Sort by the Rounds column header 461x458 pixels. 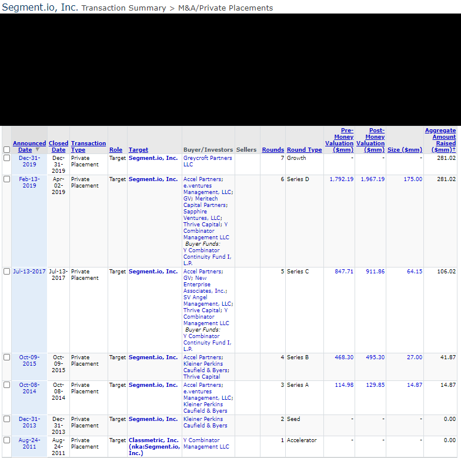pyautogui.click(x=273, y=149)
